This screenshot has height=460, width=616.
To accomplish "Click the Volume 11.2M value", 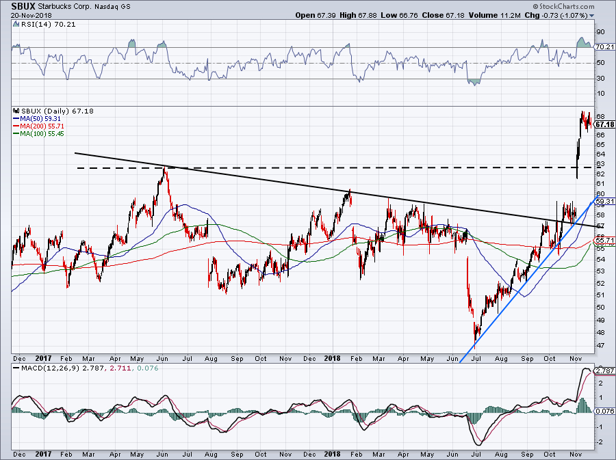I will point(495,15).
